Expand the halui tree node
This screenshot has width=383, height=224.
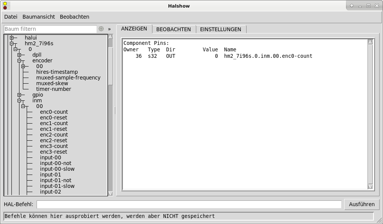[x=11, y=38]
